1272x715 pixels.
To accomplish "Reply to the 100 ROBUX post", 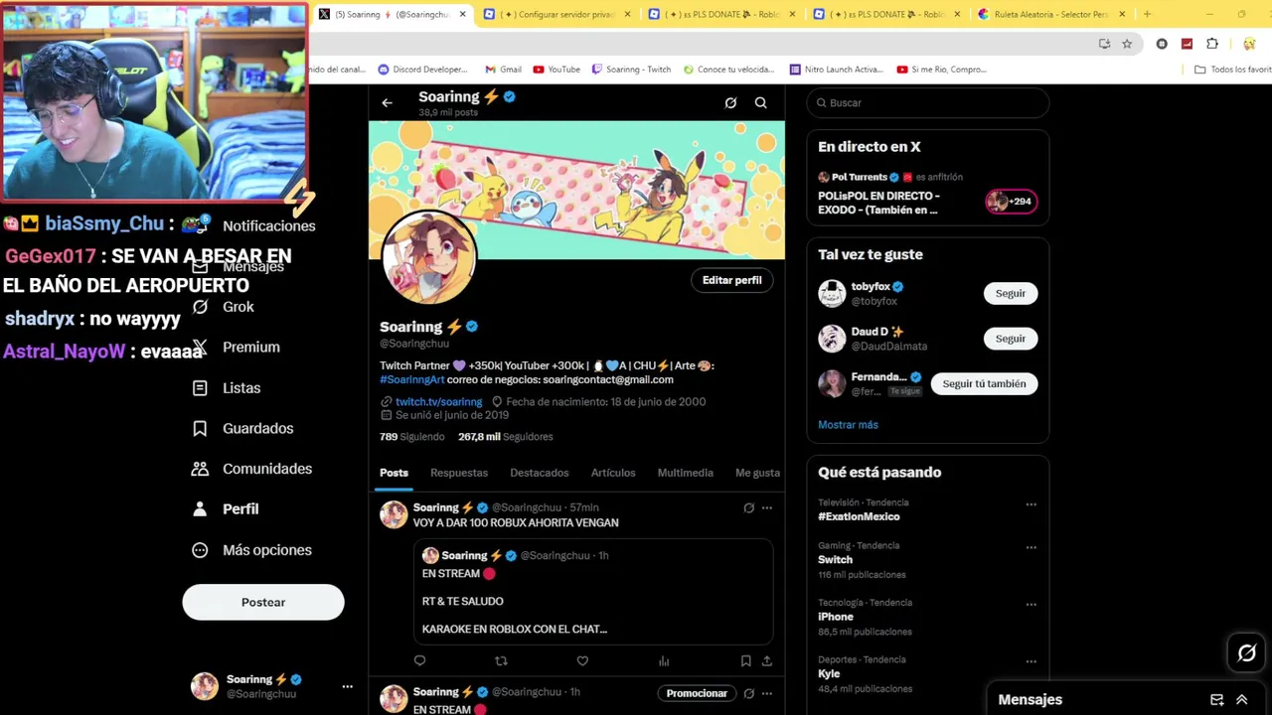I will [419, 660].
